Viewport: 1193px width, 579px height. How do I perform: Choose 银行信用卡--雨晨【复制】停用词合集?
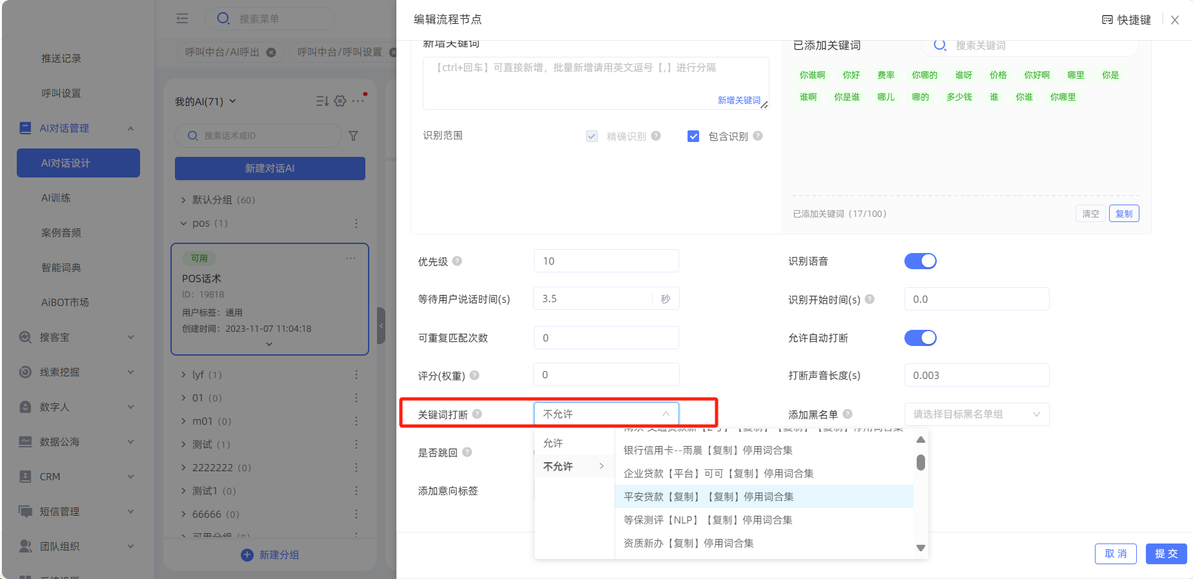pyautogui.click(x=764, y=450)
